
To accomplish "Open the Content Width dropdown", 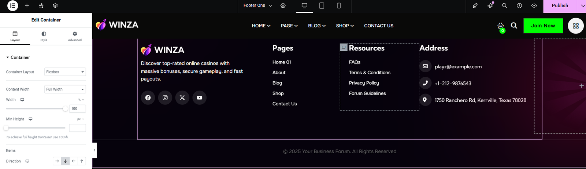I will point(65,89).
